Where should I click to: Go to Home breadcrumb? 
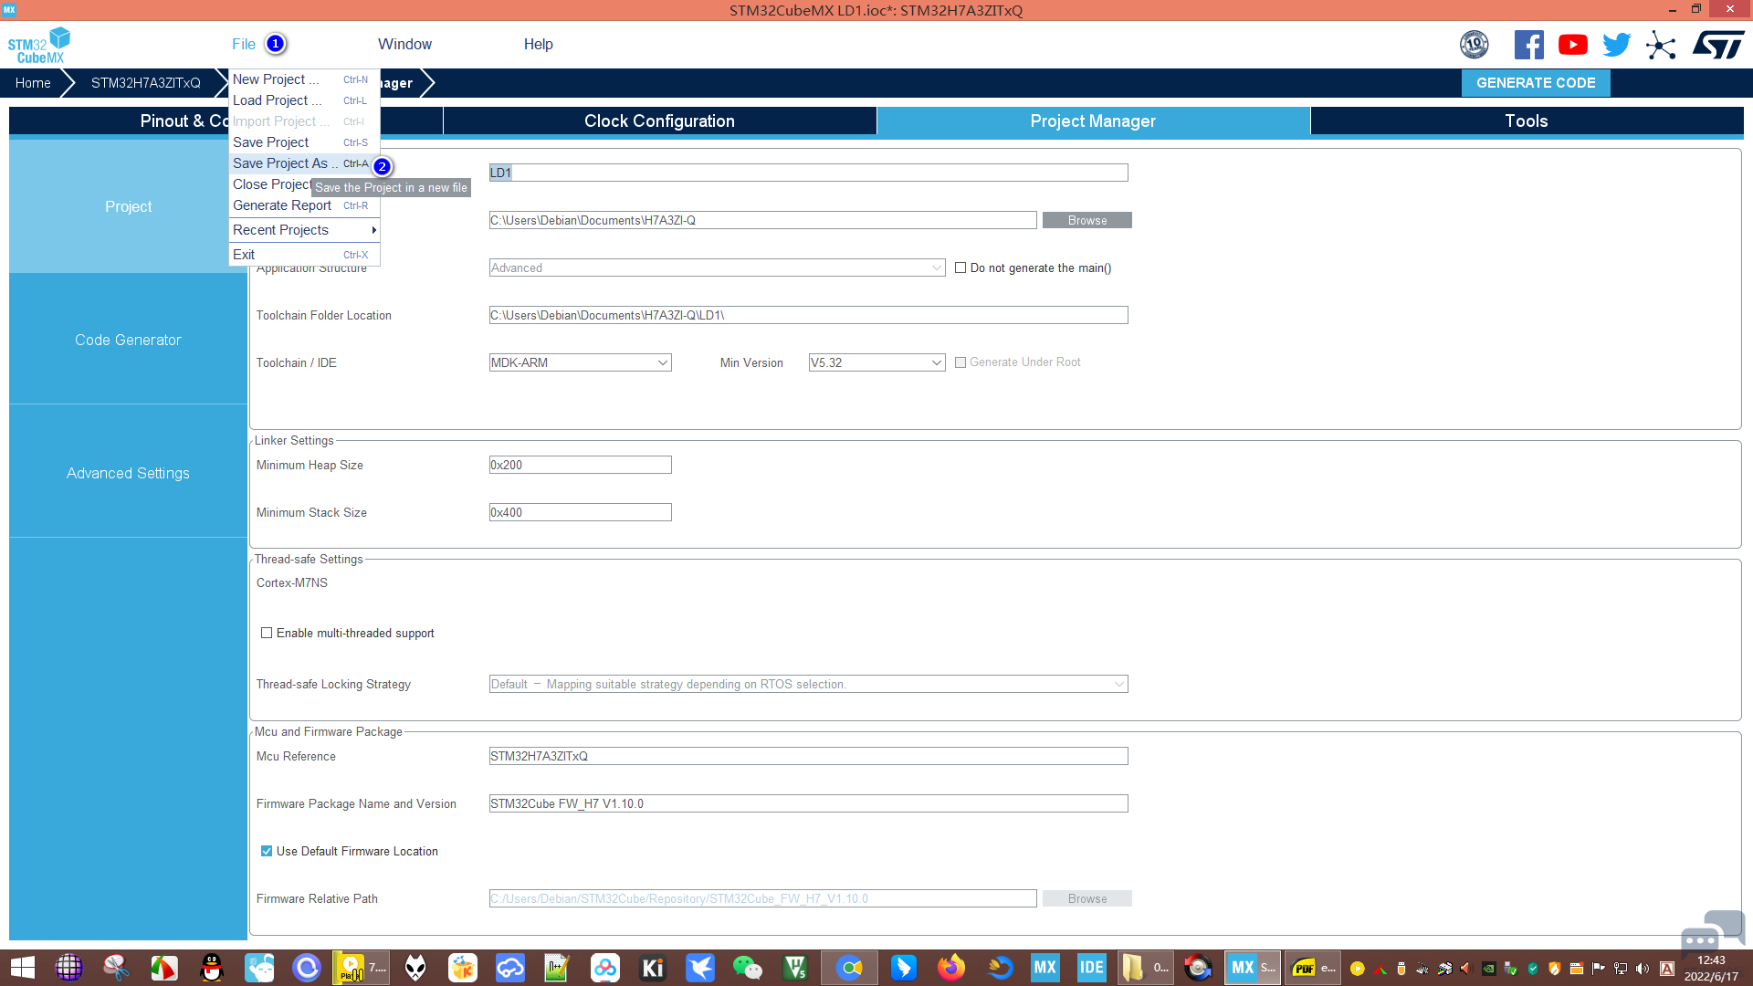point(33,83)
